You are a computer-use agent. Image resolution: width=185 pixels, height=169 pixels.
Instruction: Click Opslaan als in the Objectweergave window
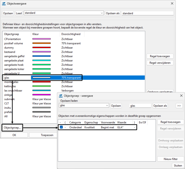(x=113, y=13)
